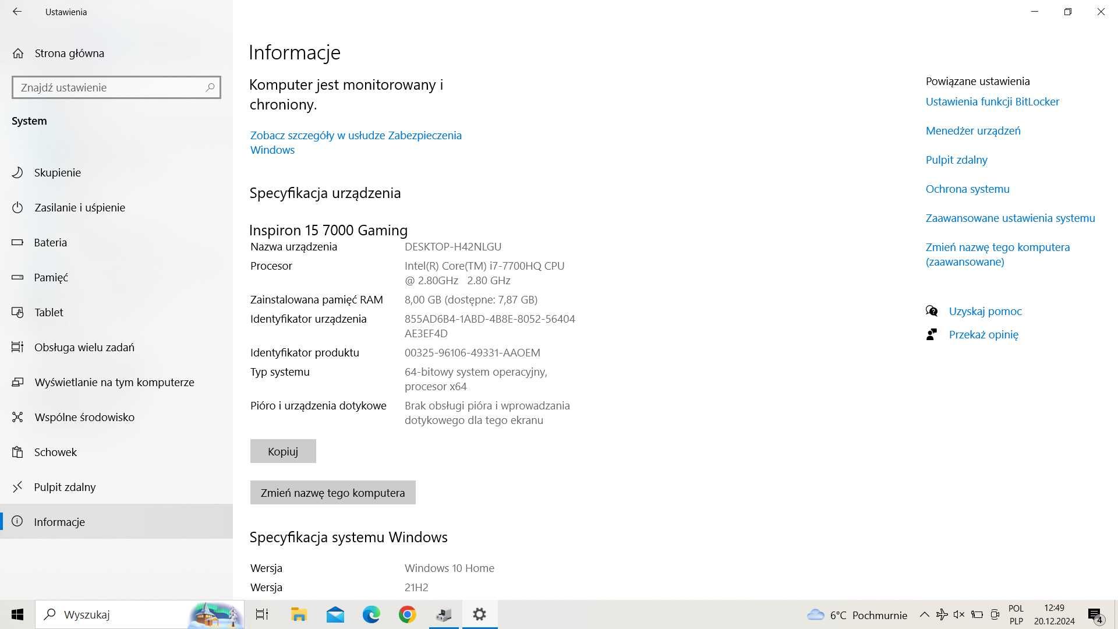Click Zmień nazwę tego komputera button

(332, 493)
